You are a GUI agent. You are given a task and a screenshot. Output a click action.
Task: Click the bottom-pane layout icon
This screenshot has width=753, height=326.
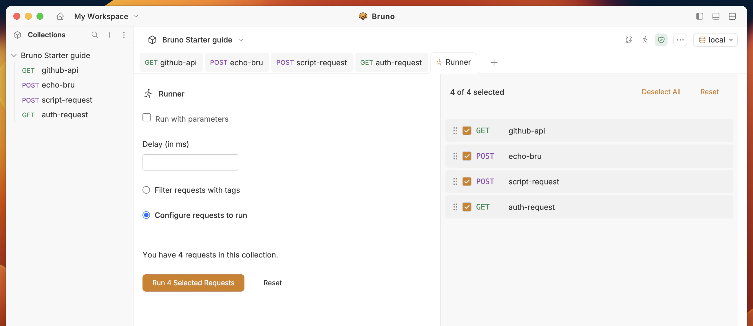tap(715, 16)
